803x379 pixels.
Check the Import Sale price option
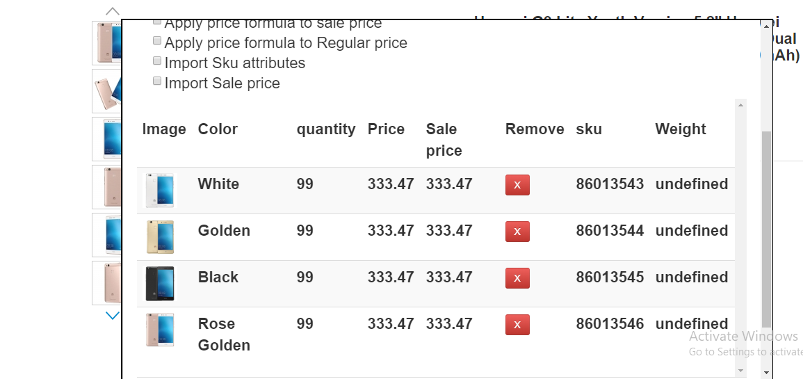157,81
